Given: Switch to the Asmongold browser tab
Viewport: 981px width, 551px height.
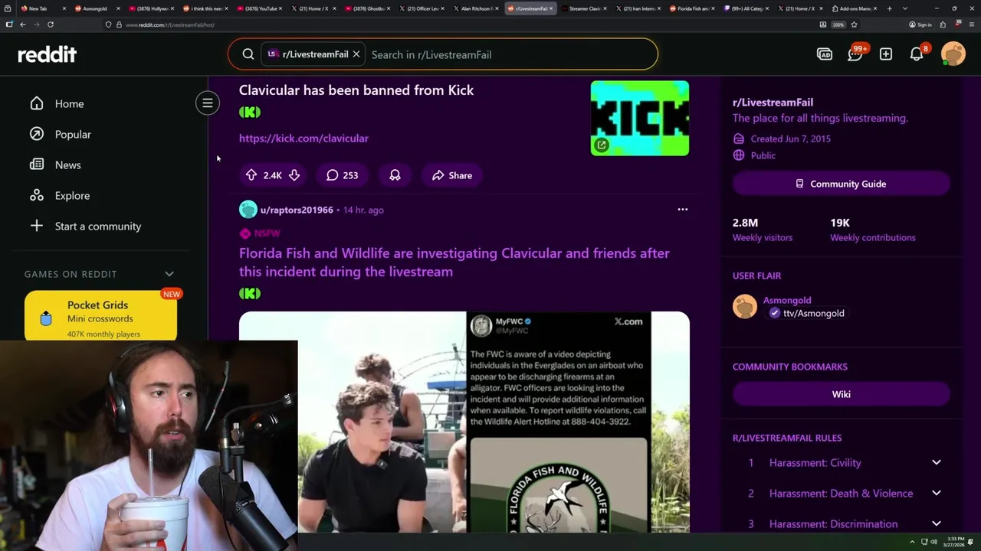Looking at the screenshot, I should [95, 8].
